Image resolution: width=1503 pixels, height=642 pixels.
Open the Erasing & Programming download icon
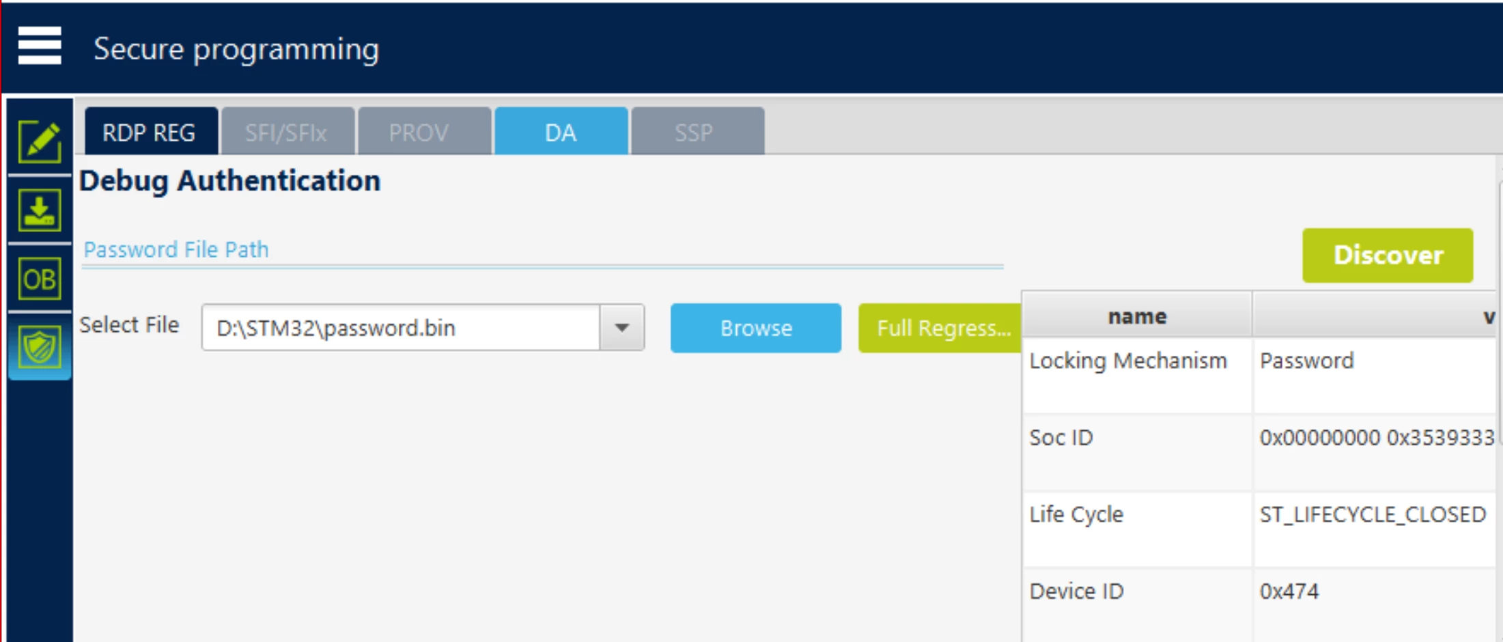(40, 210)
